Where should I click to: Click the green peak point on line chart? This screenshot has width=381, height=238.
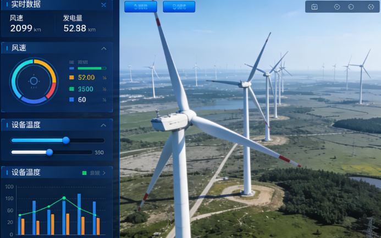(64, 198)
